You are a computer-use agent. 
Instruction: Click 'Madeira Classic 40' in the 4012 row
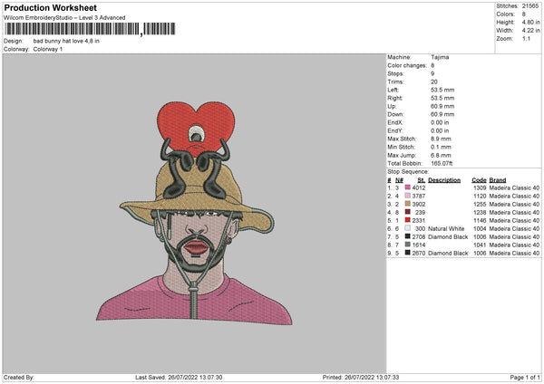pyautogui.click(x=514, y=187)
